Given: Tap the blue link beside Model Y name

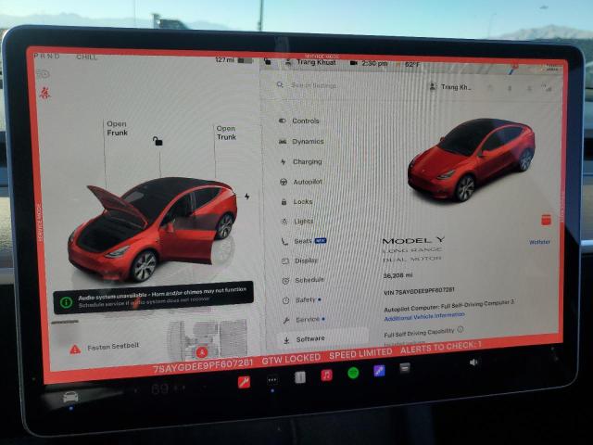Looking at the screenshot, I should pyautogui.click(x=539, y=242).
